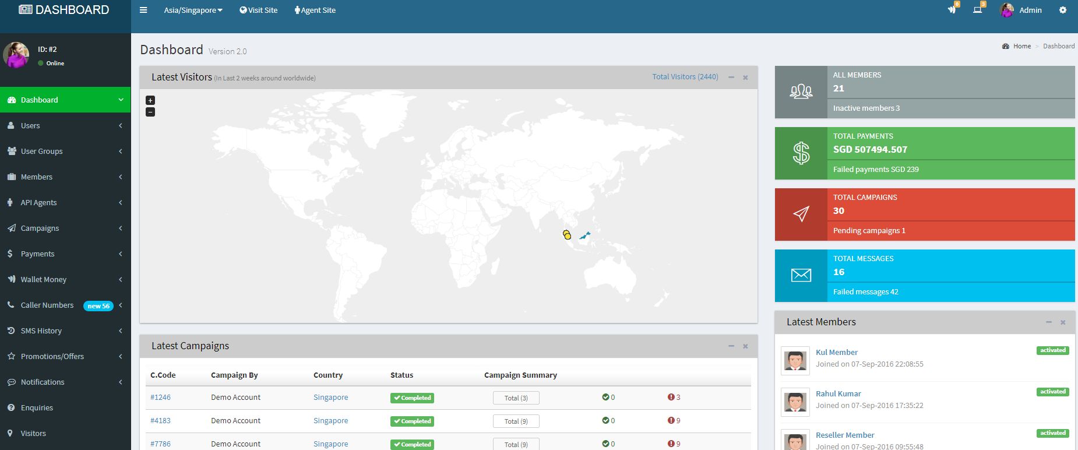Collapse the Latest Members panel

tap(1048, 322)
